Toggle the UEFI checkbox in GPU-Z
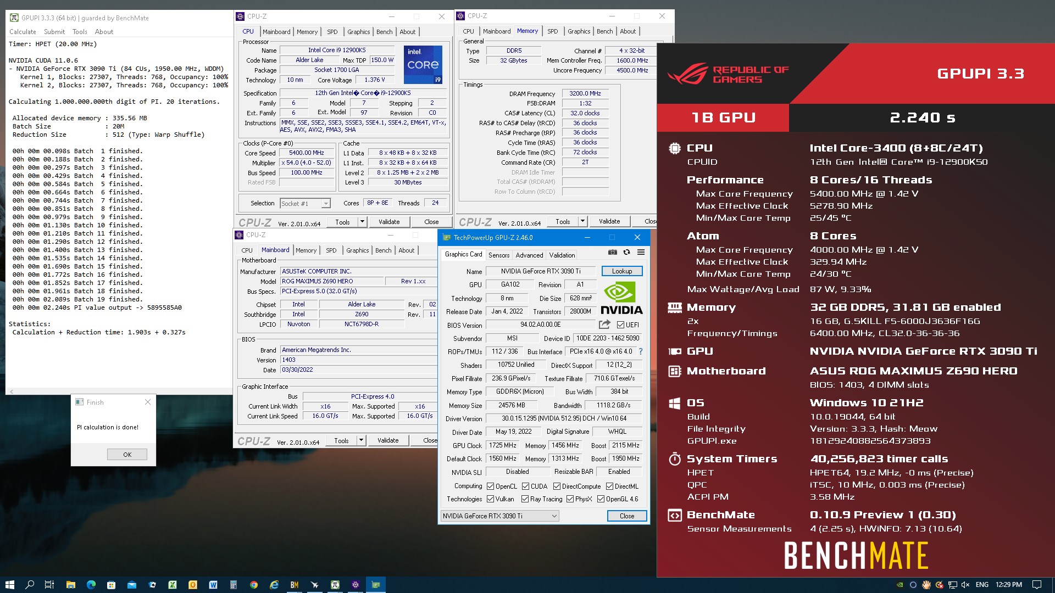 (620, 325)
